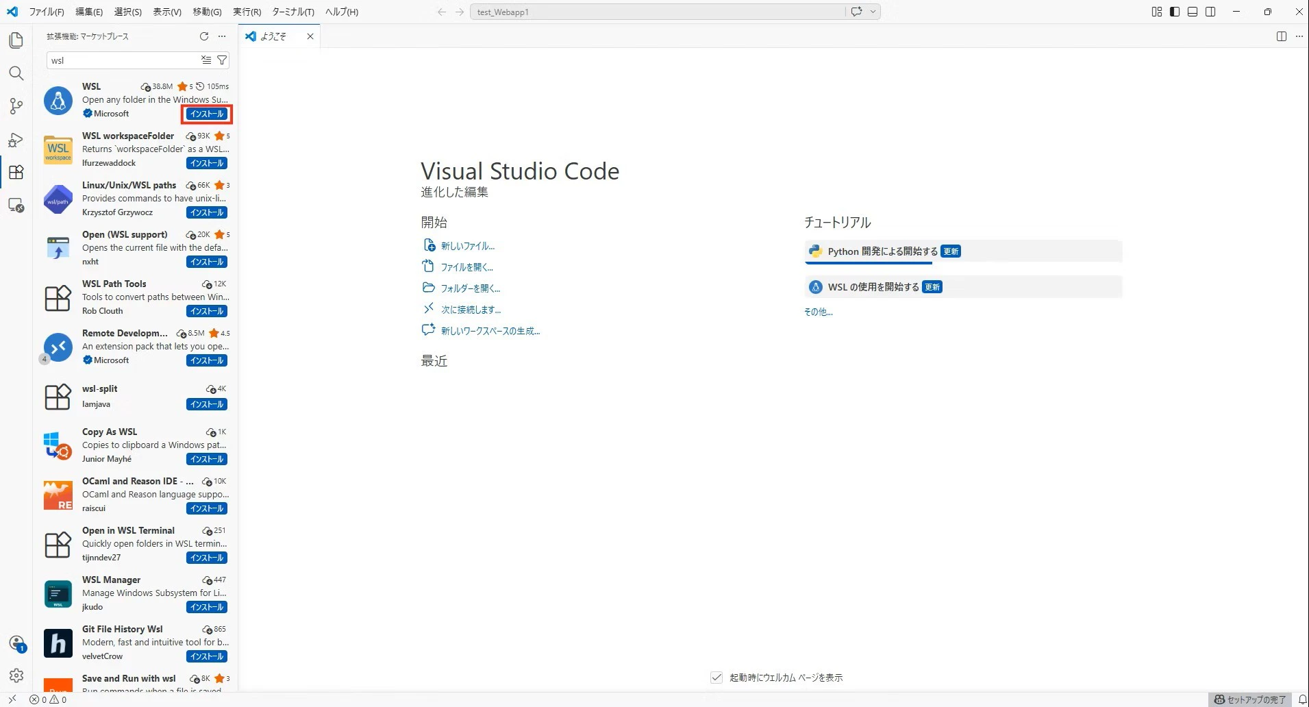The width and height of the screenshot is (1309, 707).
Task: Open Remote Explorer view
Action: (16, 205)
